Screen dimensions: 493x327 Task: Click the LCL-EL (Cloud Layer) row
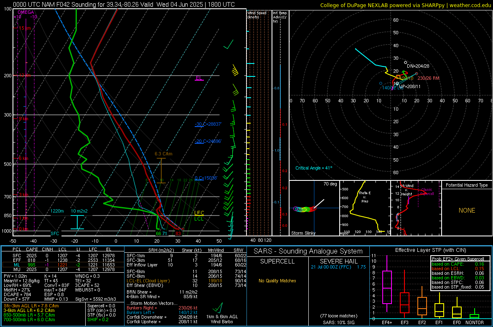[186, 281]
